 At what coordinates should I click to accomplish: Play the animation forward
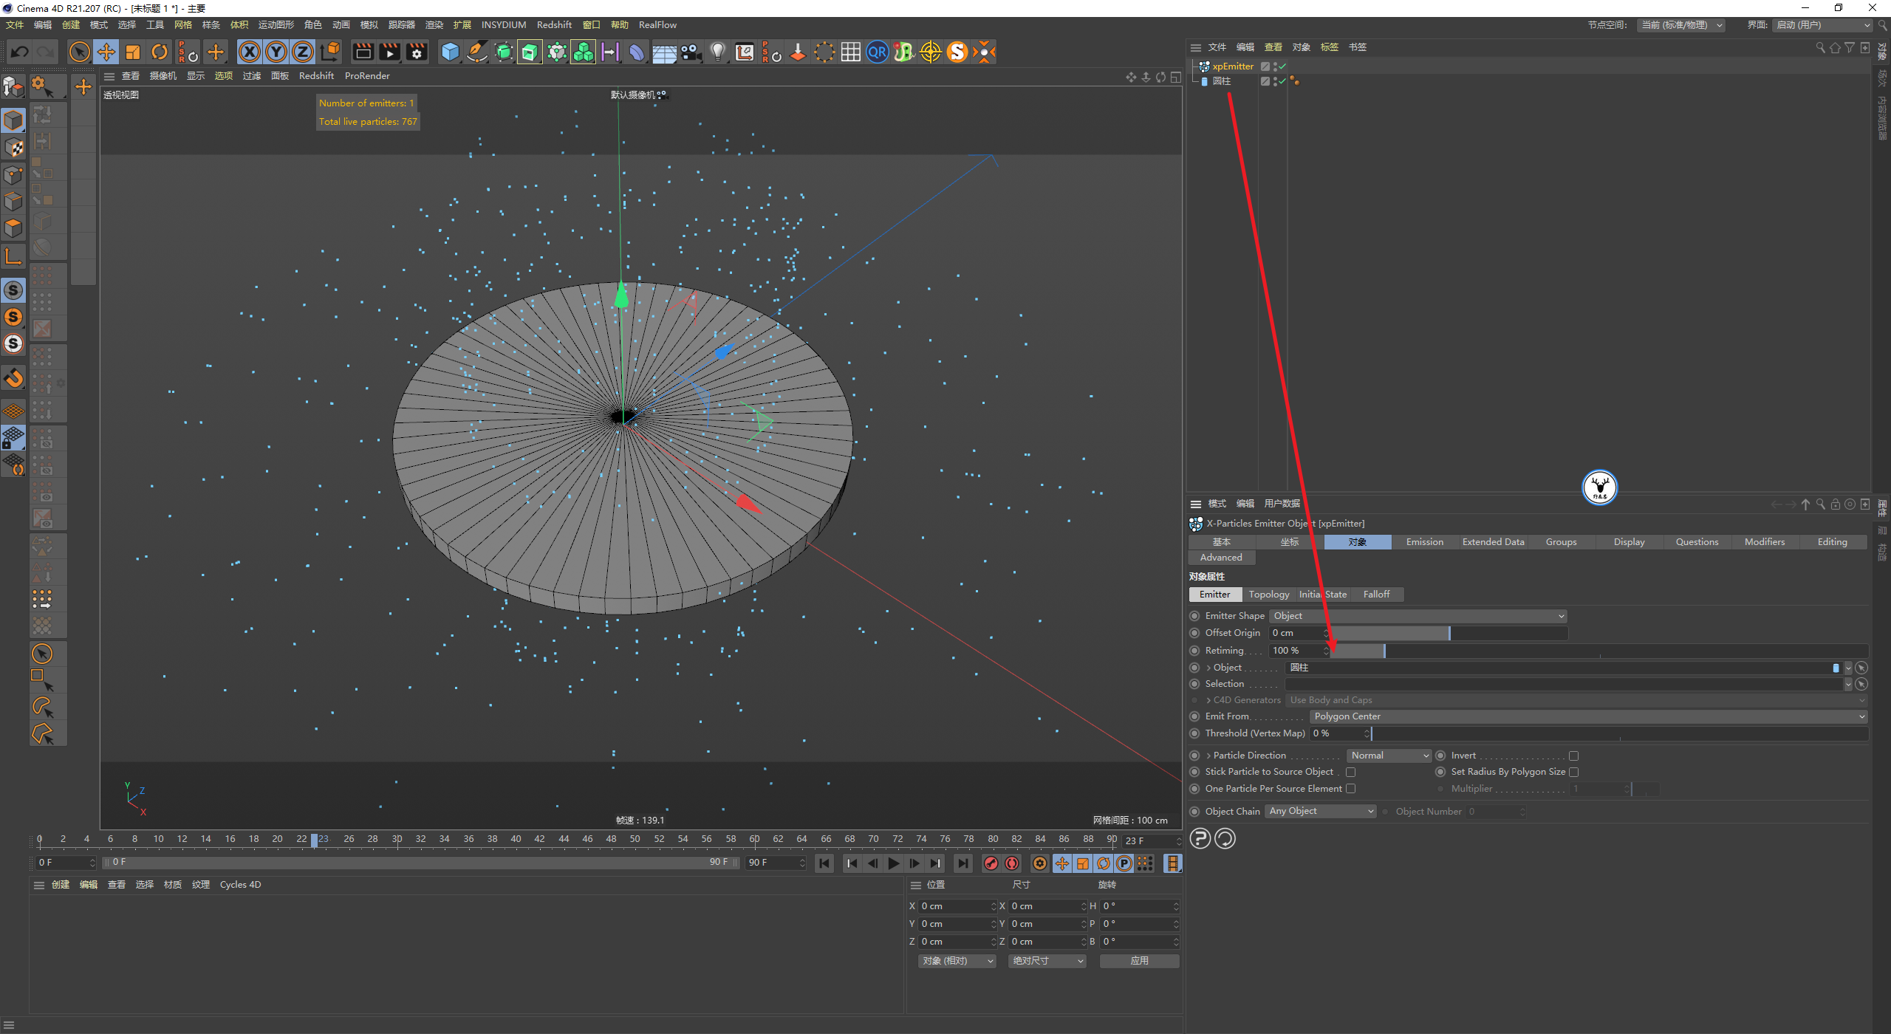coord(893,863)
